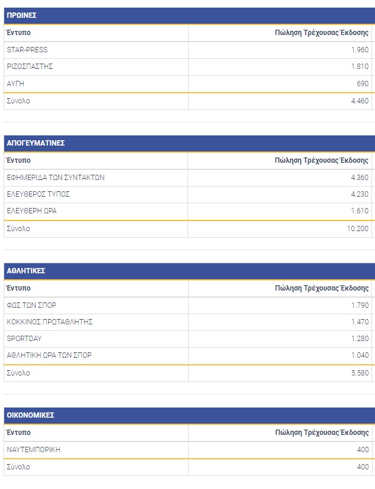The width and height of the screenshot is (375, 489).
Task: Click the ΟΙΚΟΝΟΜΙΚΕΣ section header
Action: pyautogui.click(x=189, y=415)
